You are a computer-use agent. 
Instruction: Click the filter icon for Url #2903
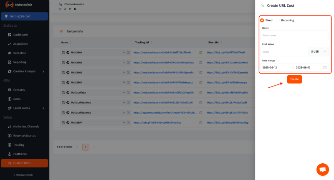(x=124, y=63)
